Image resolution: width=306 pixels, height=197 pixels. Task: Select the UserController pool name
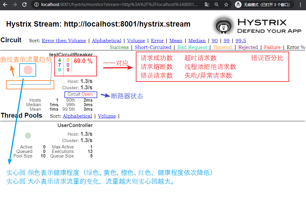coord(75,125)
